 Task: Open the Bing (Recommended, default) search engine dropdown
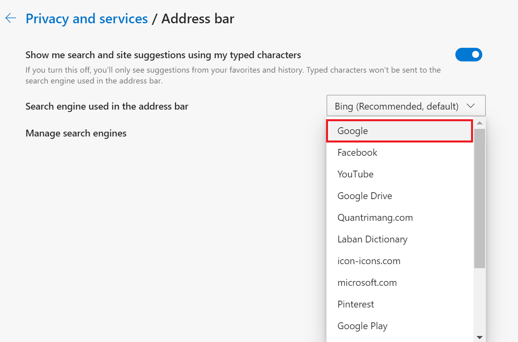point(406,106)
